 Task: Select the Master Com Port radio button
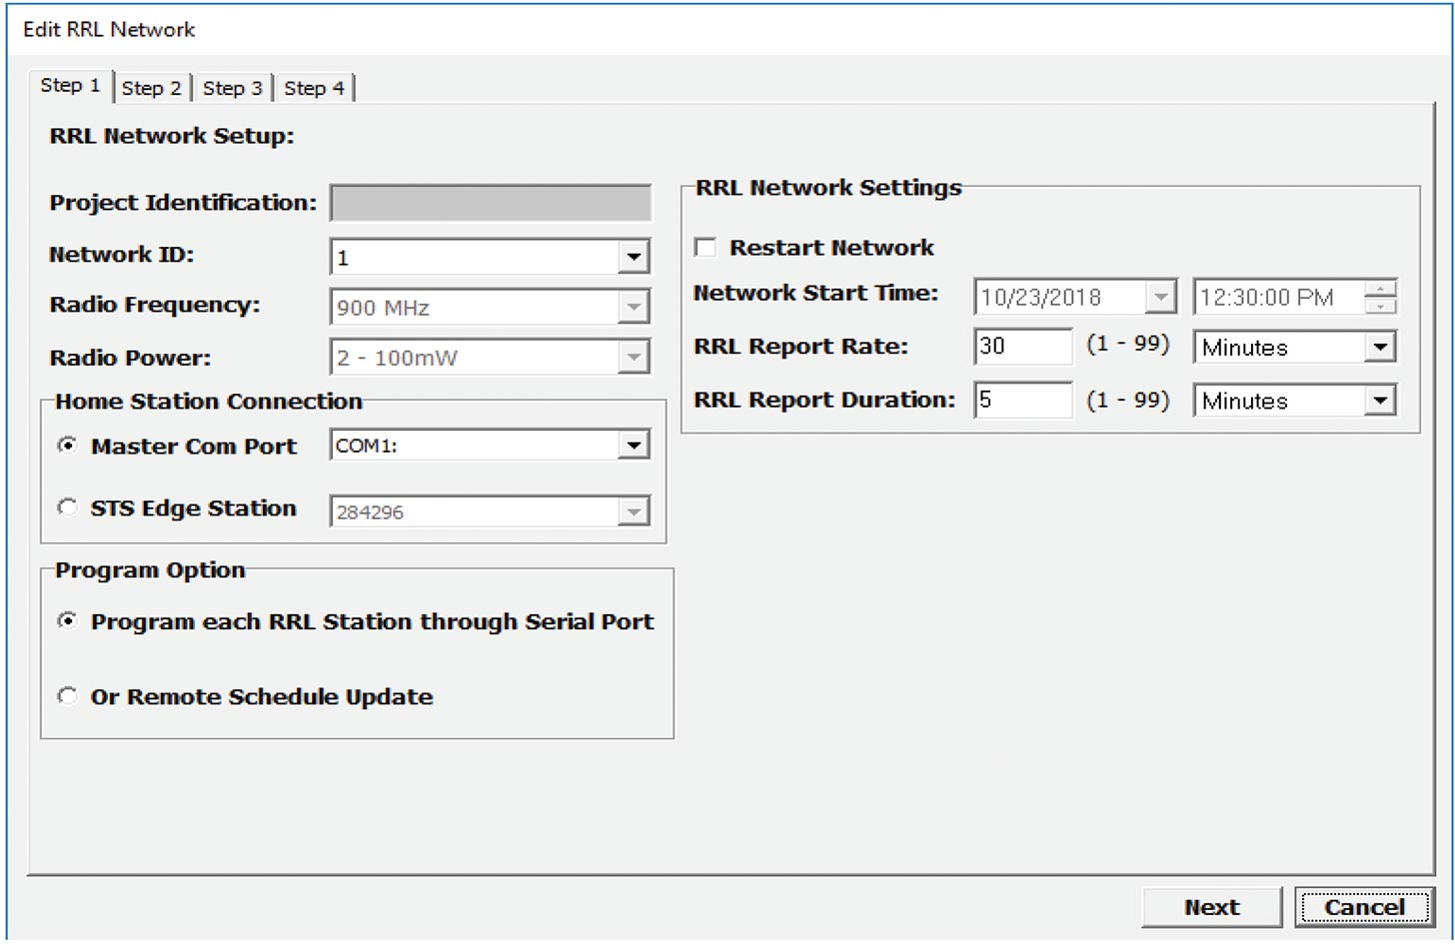[66, 447]
